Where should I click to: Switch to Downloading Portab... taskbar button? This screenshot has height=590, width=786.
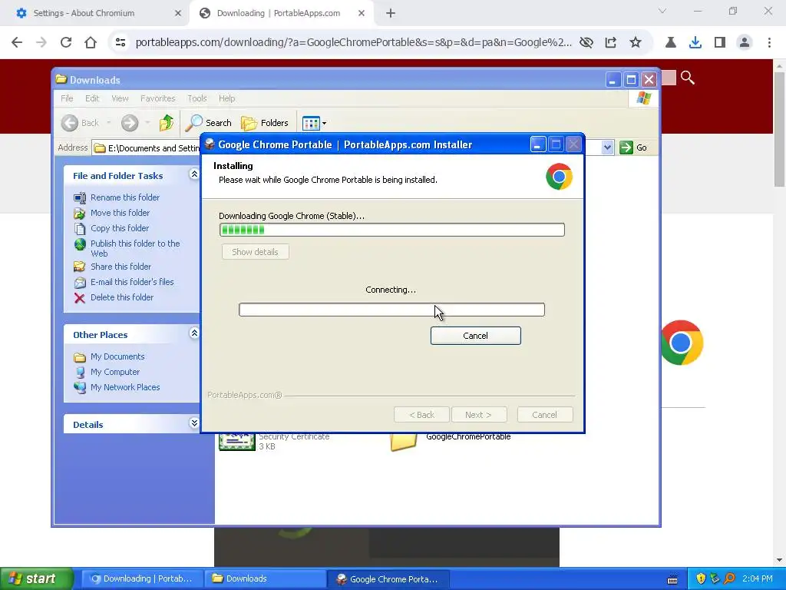(142, 578)
